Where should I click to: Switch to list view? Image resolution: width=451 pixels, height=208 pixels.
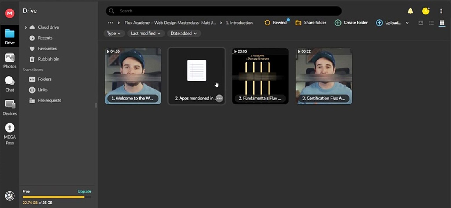[x=431, y=23]
